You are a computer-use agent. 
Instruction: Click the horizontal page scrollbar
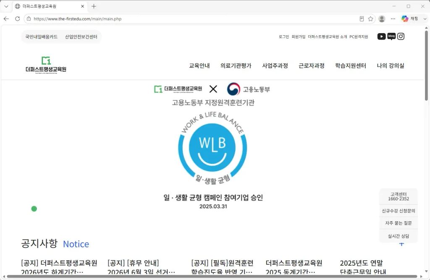click(x=212, y=277)
